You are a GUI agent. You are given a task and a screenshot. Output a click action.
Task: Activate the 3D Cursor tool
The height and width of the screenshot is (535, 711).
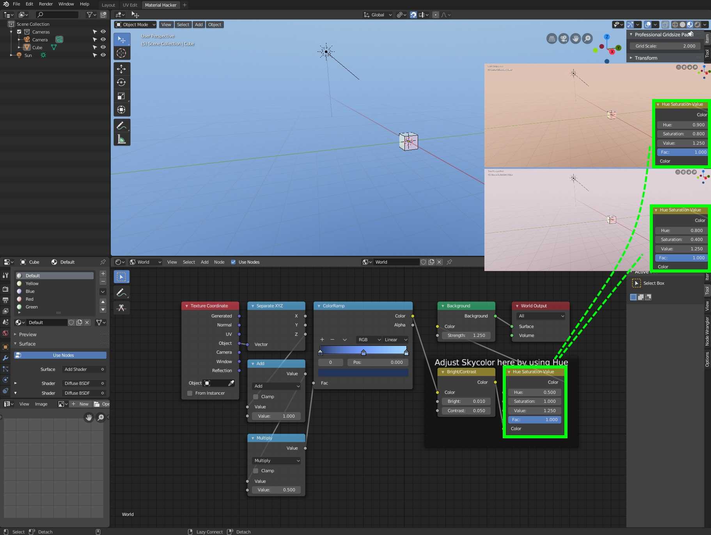pyautogui.click(x=121, y=53)
